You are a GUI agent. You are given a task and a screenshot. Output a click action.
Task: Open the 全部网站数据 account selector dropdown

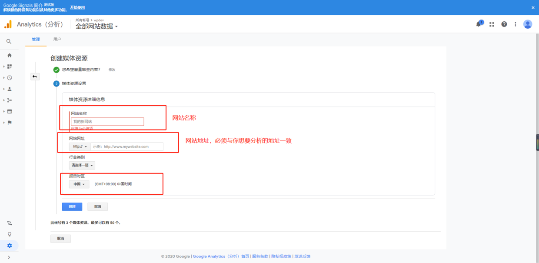(96, 26)
